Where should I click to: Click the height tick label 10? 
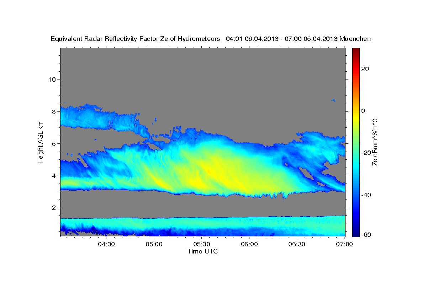point(52,80)
